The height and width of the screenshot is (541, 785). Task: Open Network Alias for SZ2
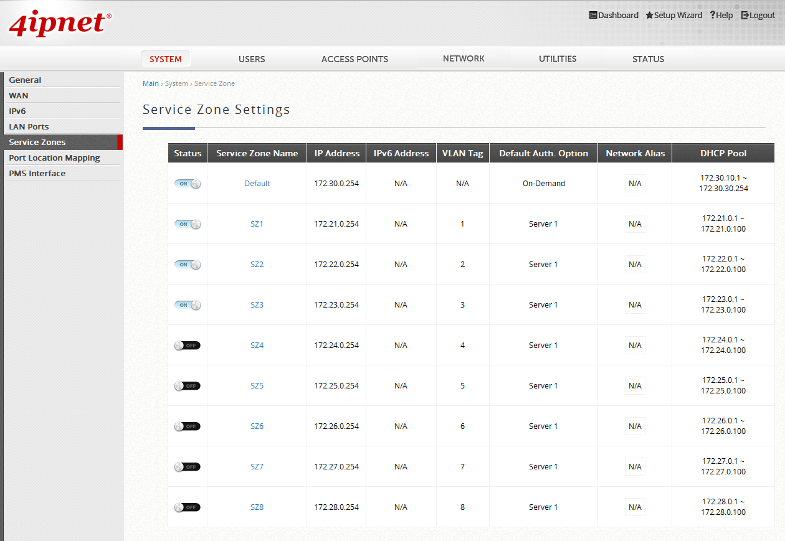634,264
